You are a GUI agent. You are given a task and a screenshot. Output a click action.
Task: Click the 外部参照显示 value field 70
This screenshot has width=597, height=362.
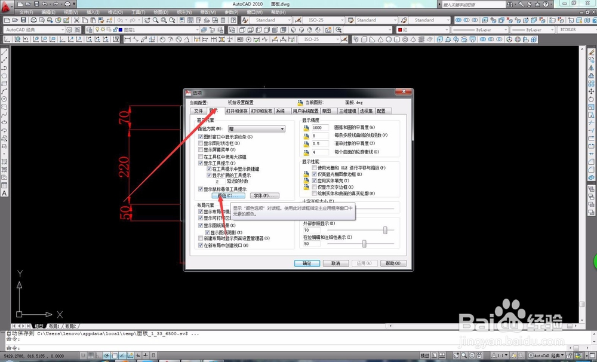pyautogui.click(x=312, y=230)
